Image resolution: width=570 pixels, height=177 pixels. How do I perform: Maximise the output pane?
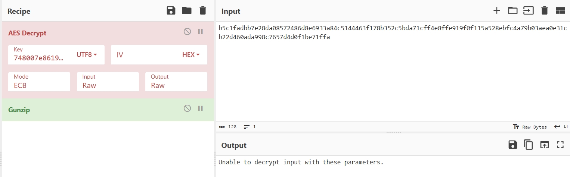(560, 145)
